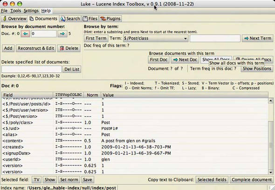
Task: Open the Settings menu
Action: pyautogui.click(x=31, y=11)
